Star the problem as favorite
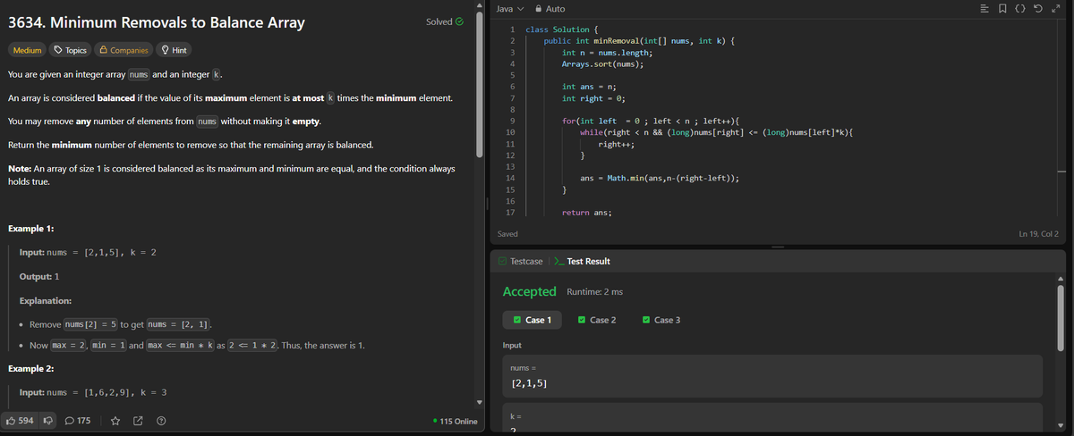 point(115,420)
